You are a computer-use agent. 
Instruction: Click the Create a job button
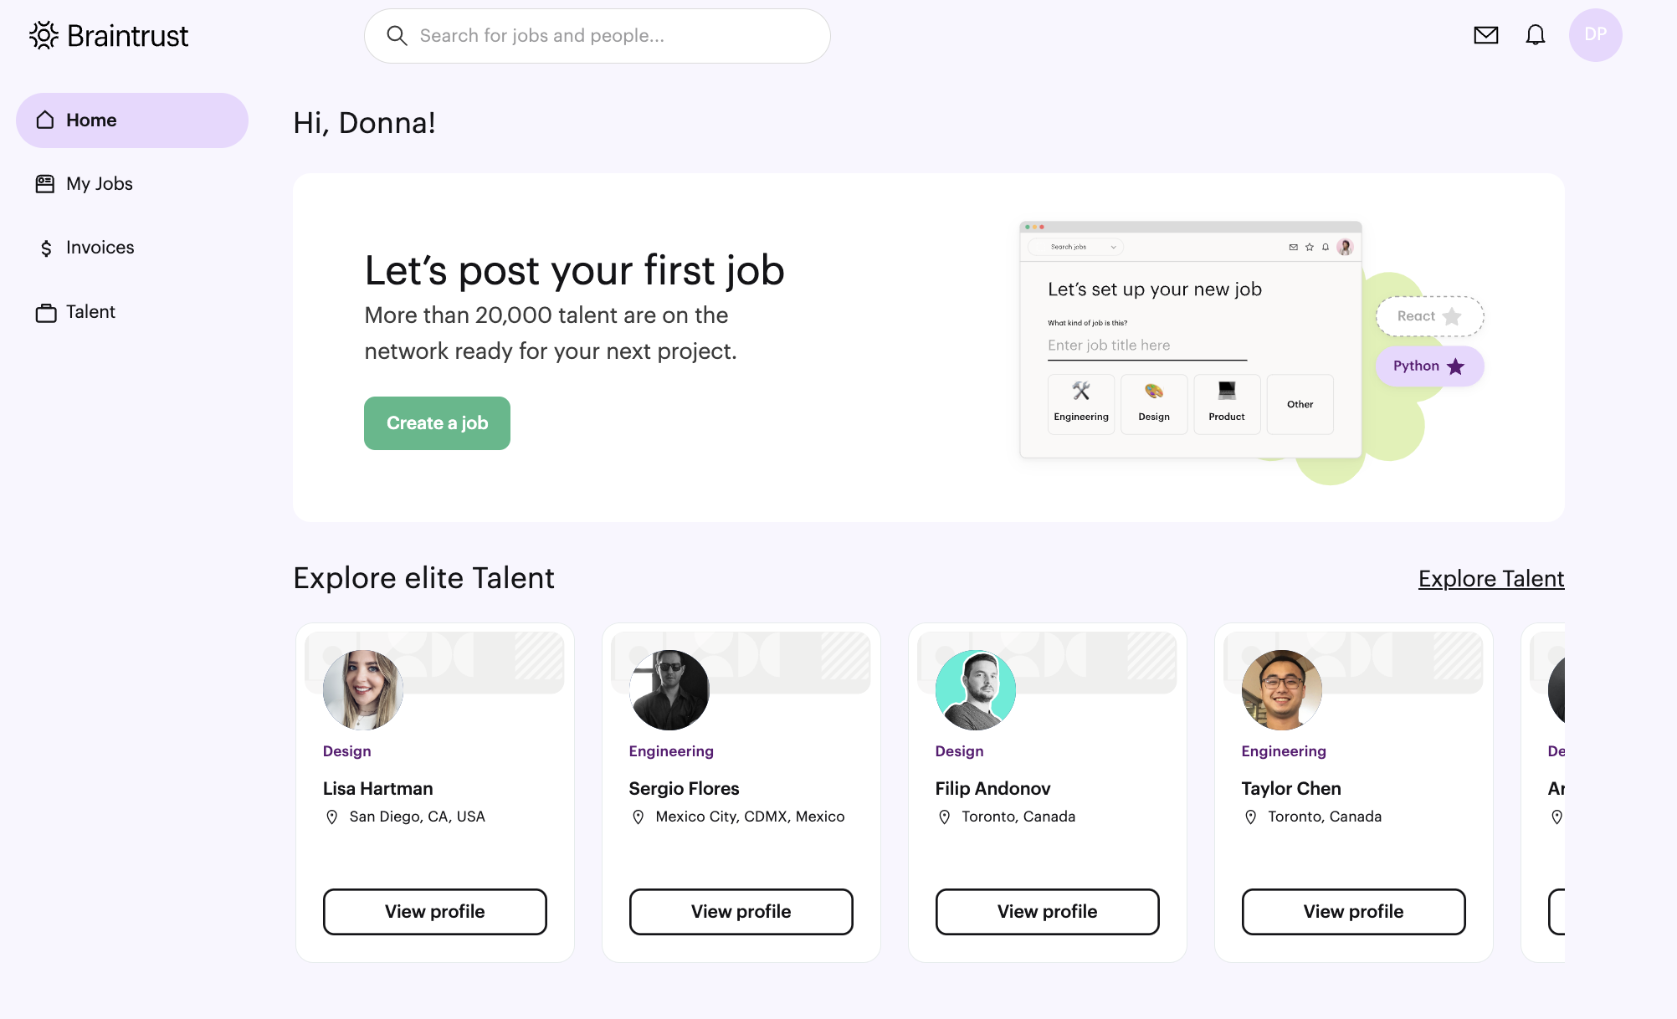(x=437, y=423)
